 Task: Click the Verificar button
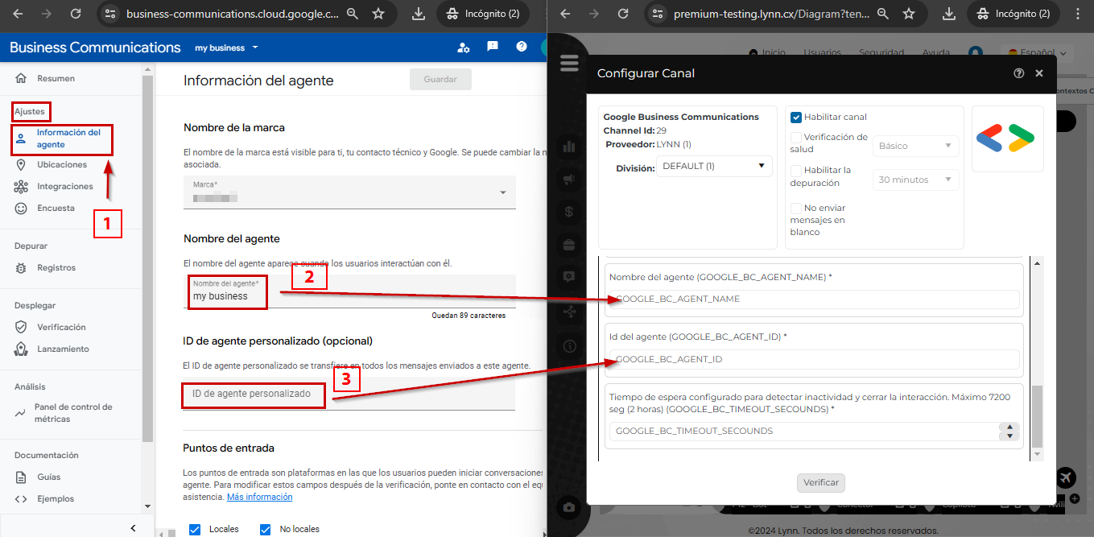(821, 483)
